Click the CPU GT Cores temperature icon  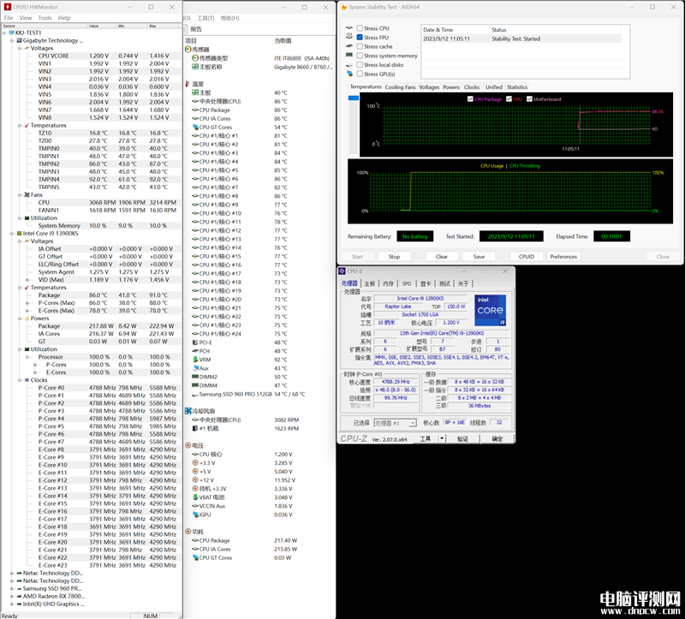(195, 127)
